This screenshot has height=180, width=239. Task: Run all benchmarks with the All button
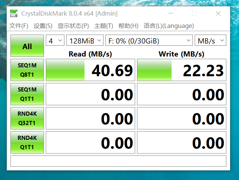click(x=27, y=46)
